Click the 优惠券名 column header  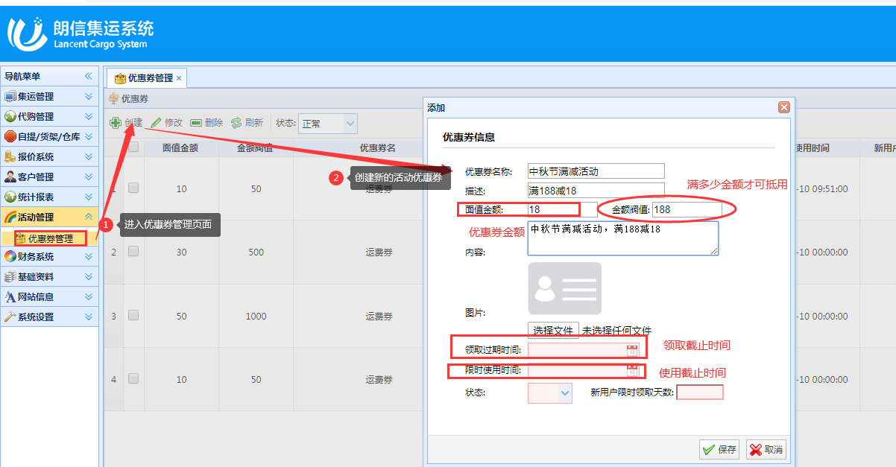[x=378, y=147]
